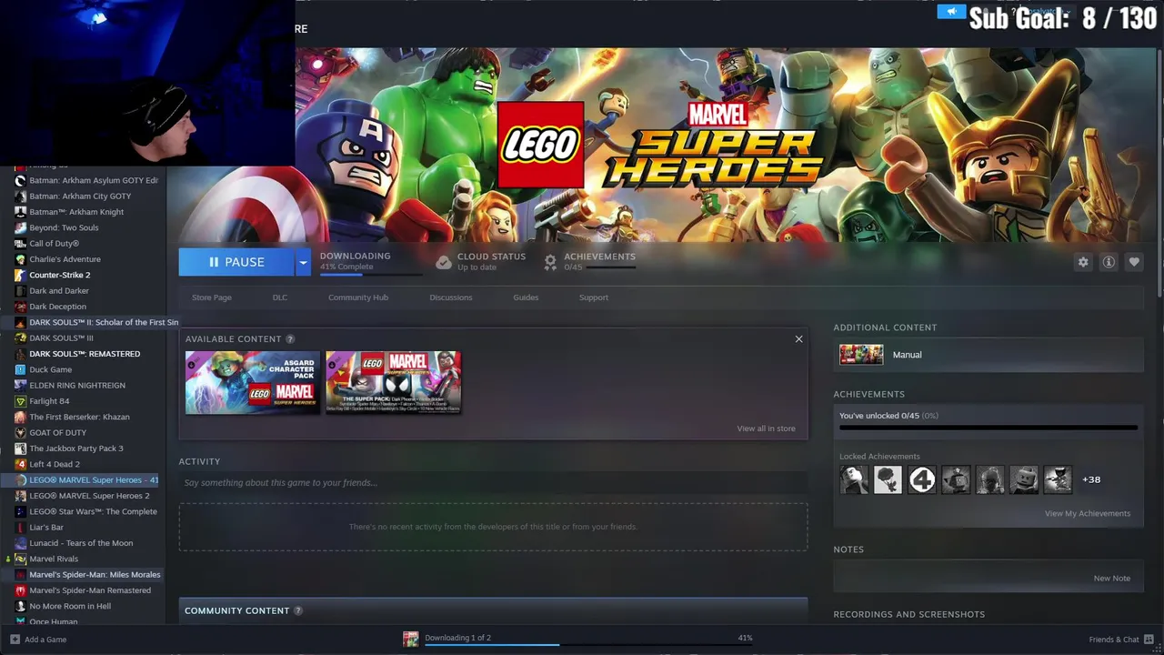The width and height of the screenshot is (1164, 655).
Task: Select Dark and Darker in the library
Action: coord(59,291)
